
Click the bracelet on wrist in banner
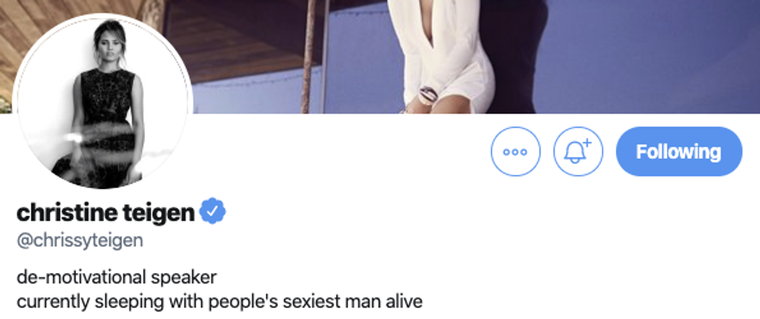428,94
